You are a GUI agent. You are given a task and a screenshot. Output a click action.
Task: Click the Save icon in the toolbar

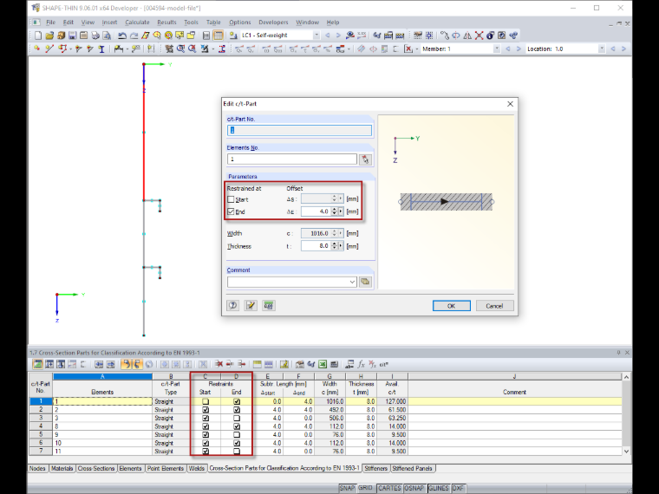72,36
